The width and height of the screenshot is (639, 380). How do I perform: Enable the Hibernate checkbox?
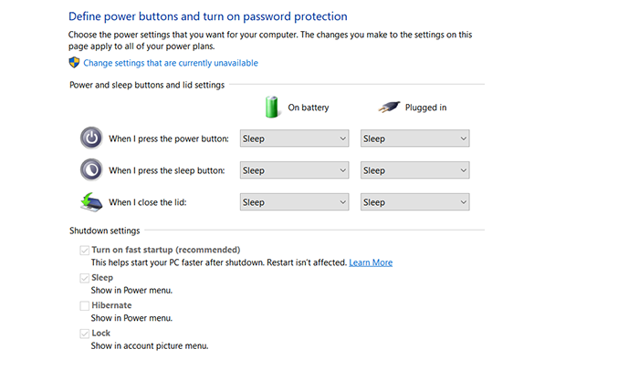pyautogui.click(x=85, y=305)
